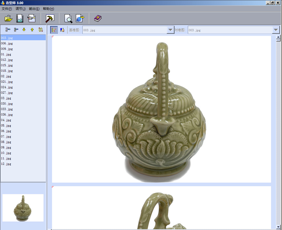Click the lower teapot image pane
Screen dimensions: 282x230
coord(162,208)
